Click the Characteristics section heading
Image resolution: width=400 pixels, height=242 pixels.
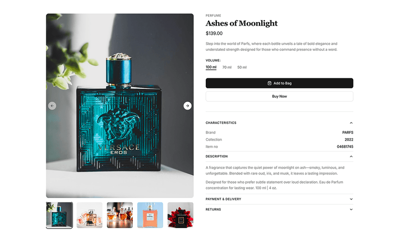(221, 123)
